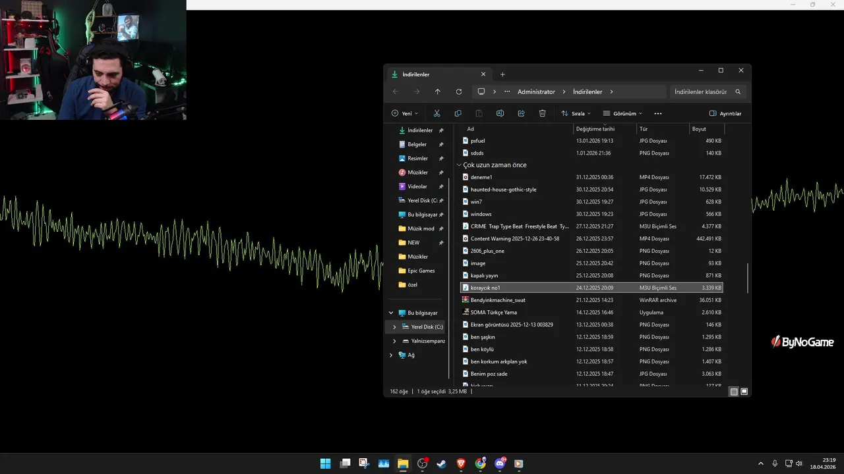Image resolution: width=844 pixels, height=474 pixels.
Task: Open breadcrumb chevron after İndirilenler
Action: coord(611,92)
